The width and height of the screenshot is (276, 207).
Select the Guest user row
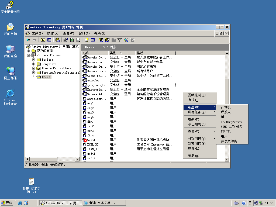click(x=129, y=140)
